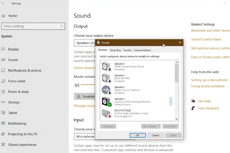
Task: Open Display settings page
Action: click(13, 49)
